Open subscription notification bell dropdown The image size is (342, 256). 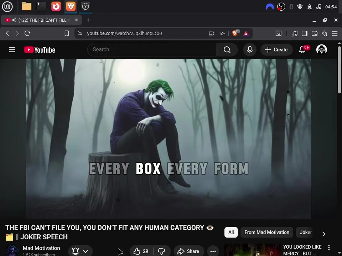(80, 251)
